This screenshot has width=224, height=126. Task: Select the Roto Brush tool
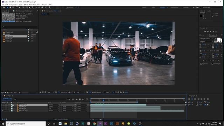point(46,7)
